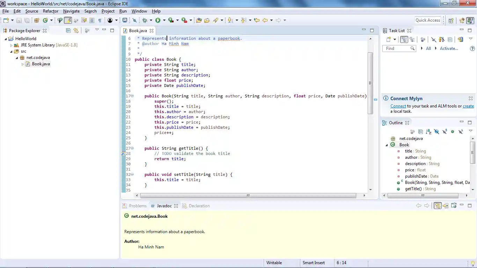Click the Connect link in Mylyn panel
Screen dimensions: 477x268
398,106
